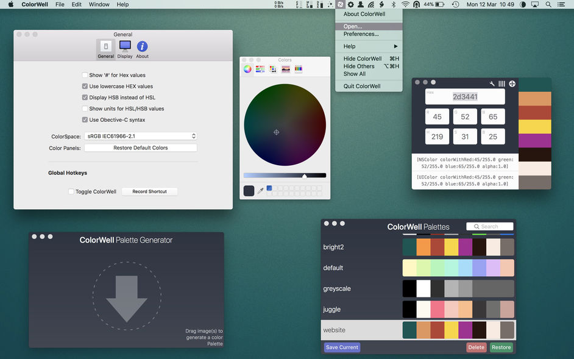Open the Display preferences pane
The width and height of the screenshot is (574, 359).
coord(125,49)
